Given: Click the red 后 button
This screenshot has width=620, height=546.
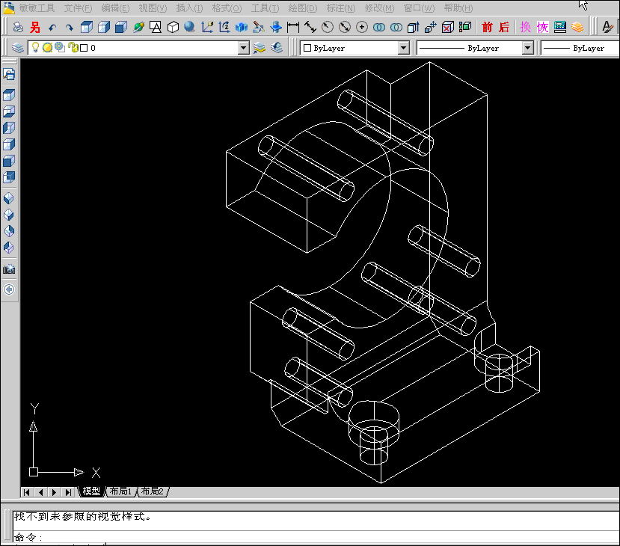Looking at the screenshot, I should [x=504, y=27].
